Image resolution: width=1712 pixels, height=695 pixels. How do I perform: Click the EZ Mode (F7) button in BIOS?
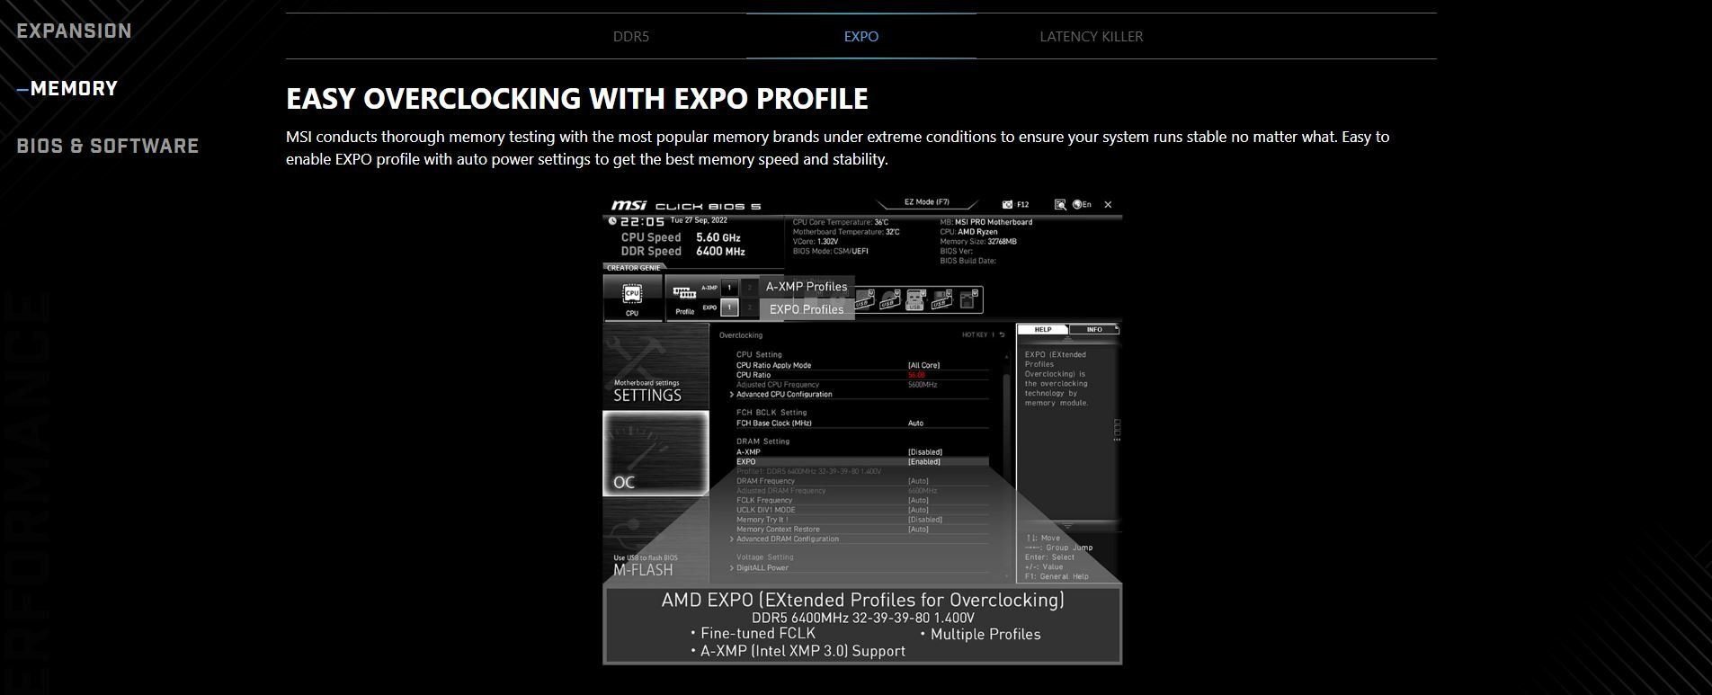click(x=926, y=202)
